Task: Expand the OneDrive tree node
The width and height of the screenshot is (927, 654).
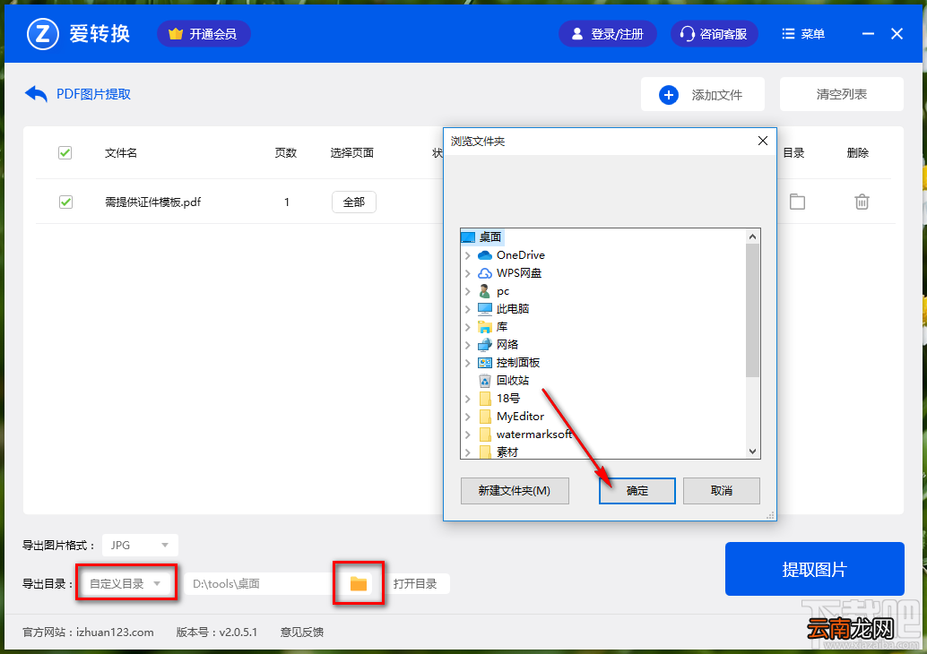Action: 468,255
